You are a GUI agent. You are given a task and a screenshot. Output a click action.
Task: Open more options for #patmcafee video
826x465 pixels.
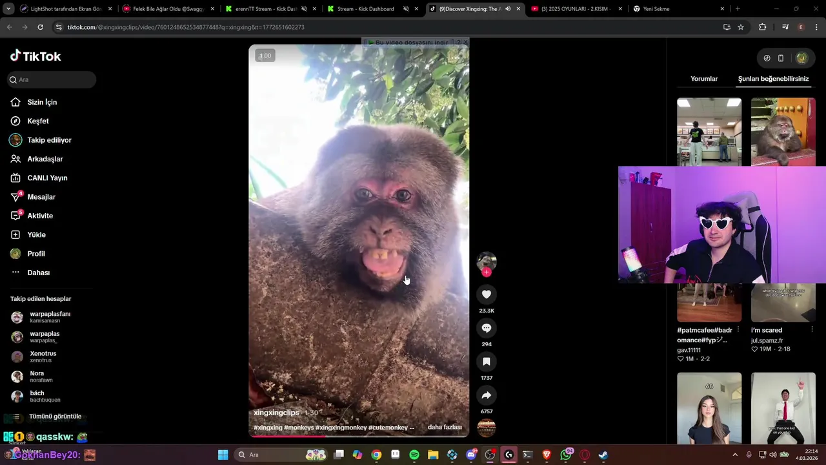738,330
